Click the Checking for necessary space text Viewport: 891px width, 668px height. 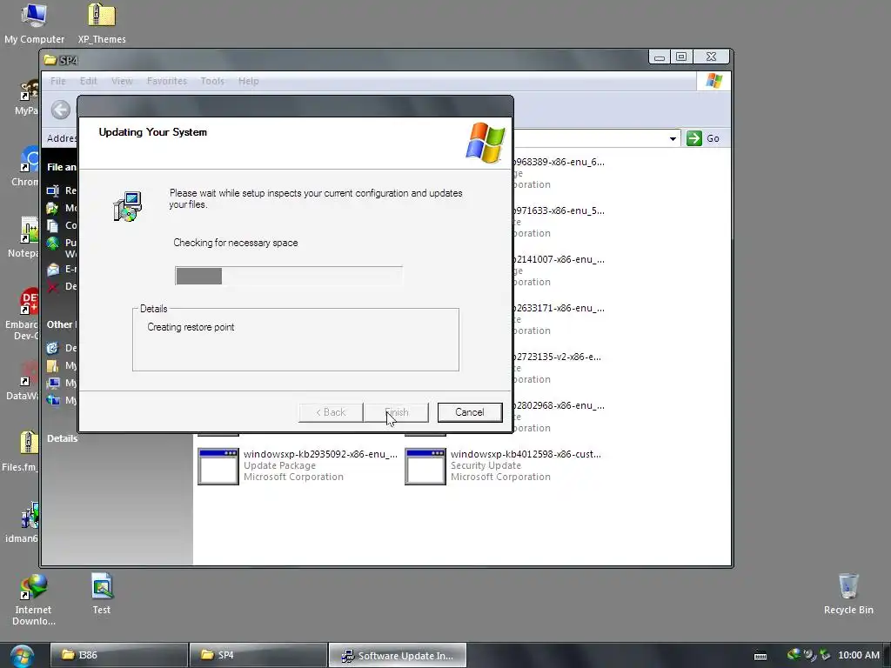(235, 243)
